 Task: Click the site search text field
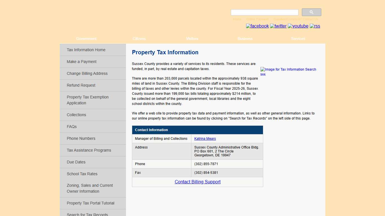pos(264,12)
